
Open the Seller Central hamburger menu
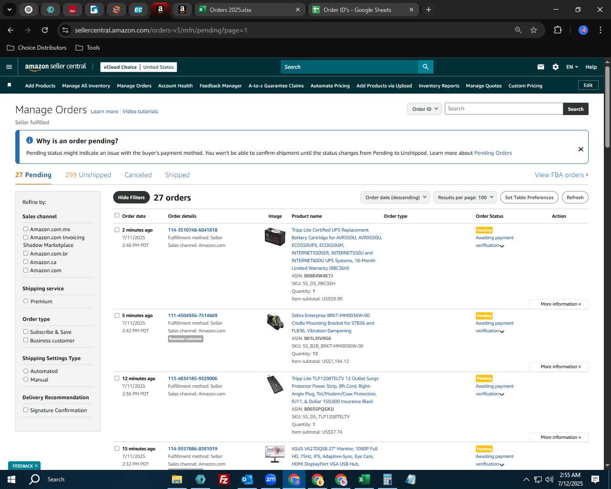9,67
